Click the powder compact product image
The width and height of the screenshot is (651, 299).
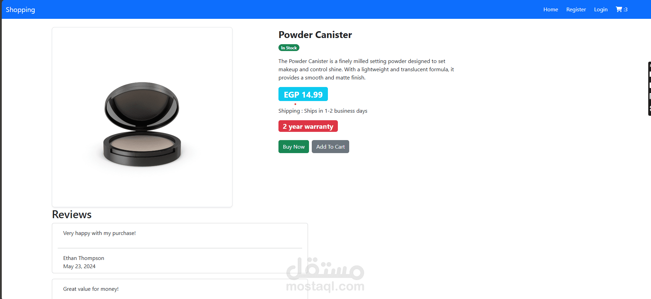click(142, 124)
